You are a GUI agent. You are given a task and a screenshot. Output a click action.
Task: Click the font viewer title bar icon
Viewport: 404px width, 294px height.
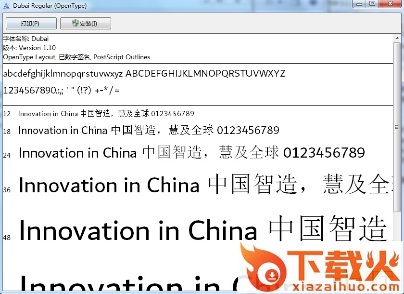[x=6, y=6]
